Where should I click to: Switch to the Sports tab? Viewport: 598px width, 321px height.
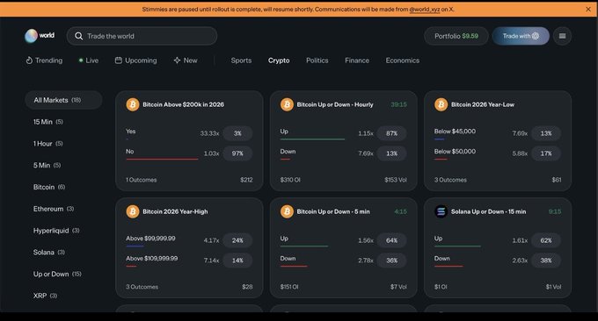coord(241,61)
